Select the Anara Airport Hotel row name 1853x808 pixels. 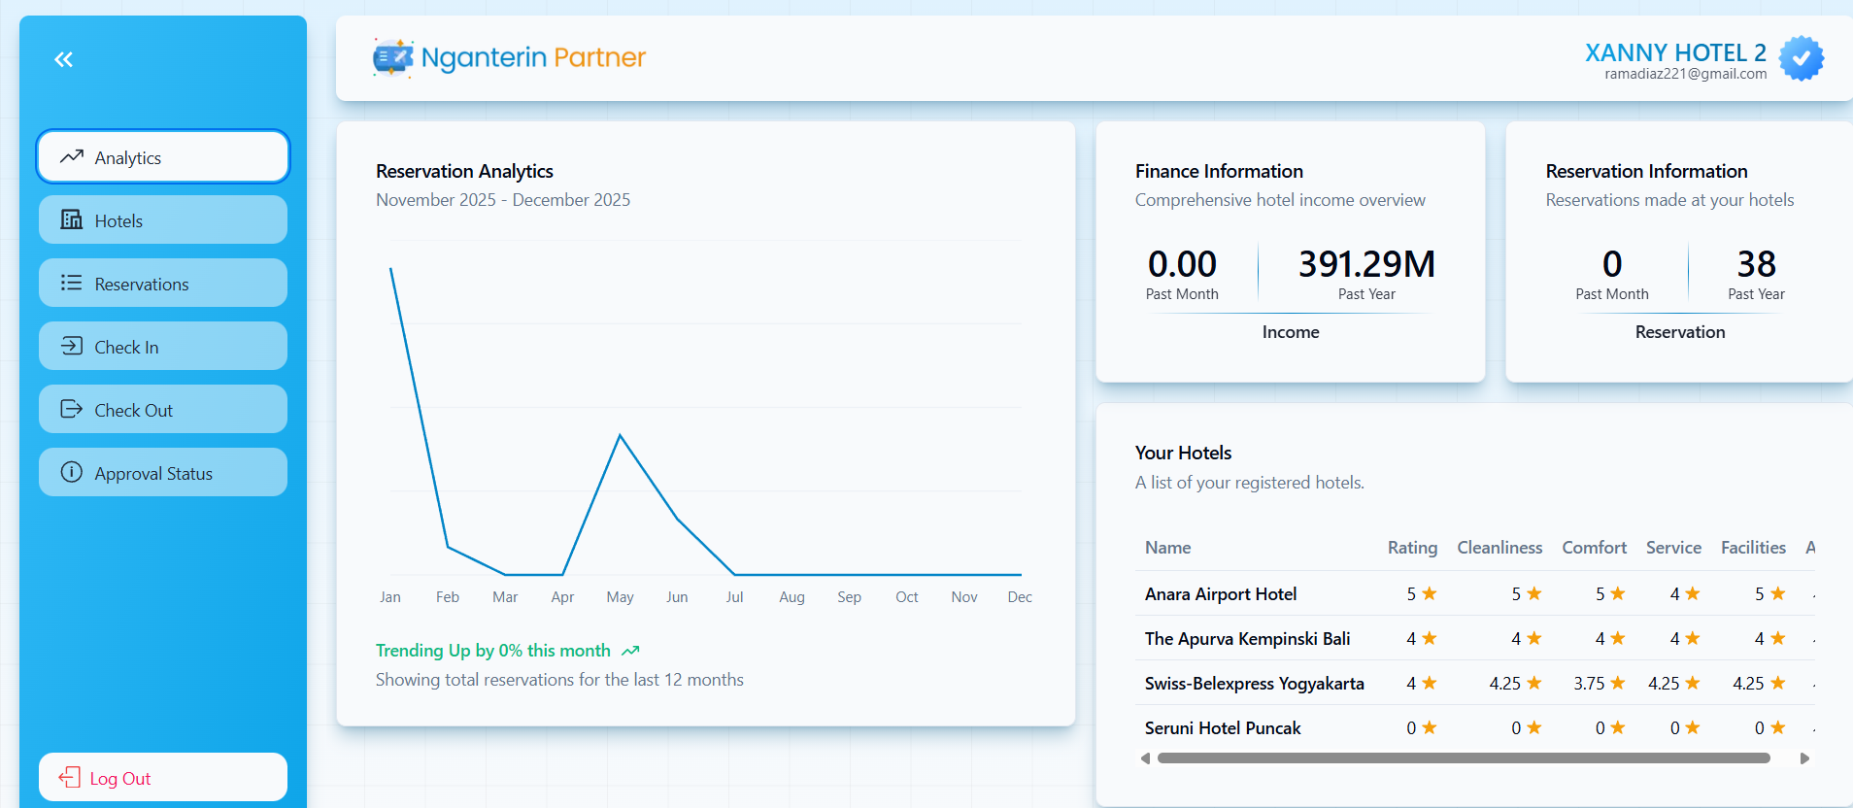(x=1221, y=593)
